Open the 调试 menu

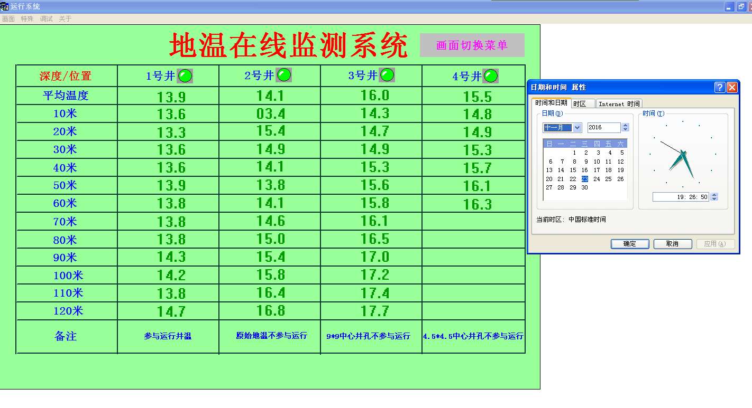pos(47,18)
